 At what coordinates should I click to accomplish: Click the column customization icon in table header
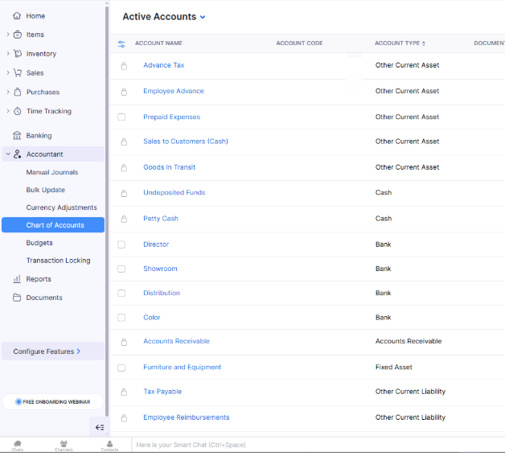pyautogui.click(x=121, y=43)
